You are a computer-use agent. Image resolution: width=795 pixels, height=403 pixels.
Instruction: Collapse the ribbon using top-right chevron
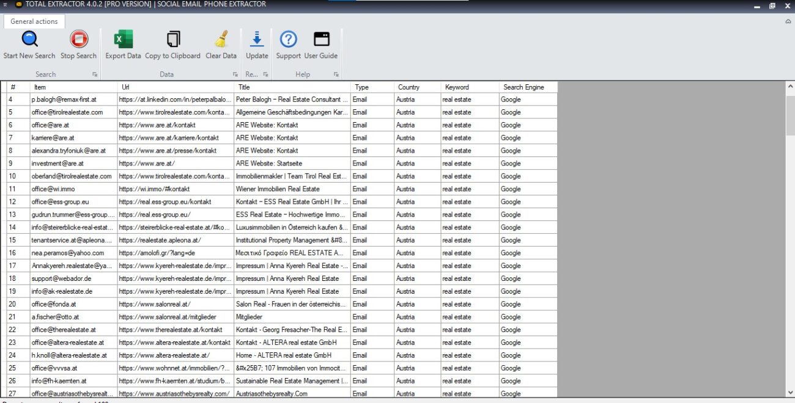(x=788, y=21)
